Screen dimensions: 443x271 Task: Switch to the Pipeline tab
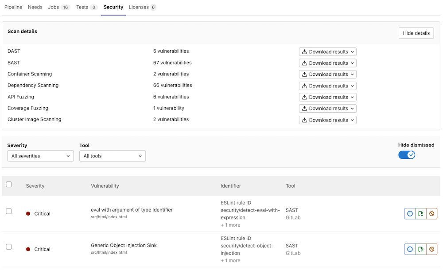13,7
